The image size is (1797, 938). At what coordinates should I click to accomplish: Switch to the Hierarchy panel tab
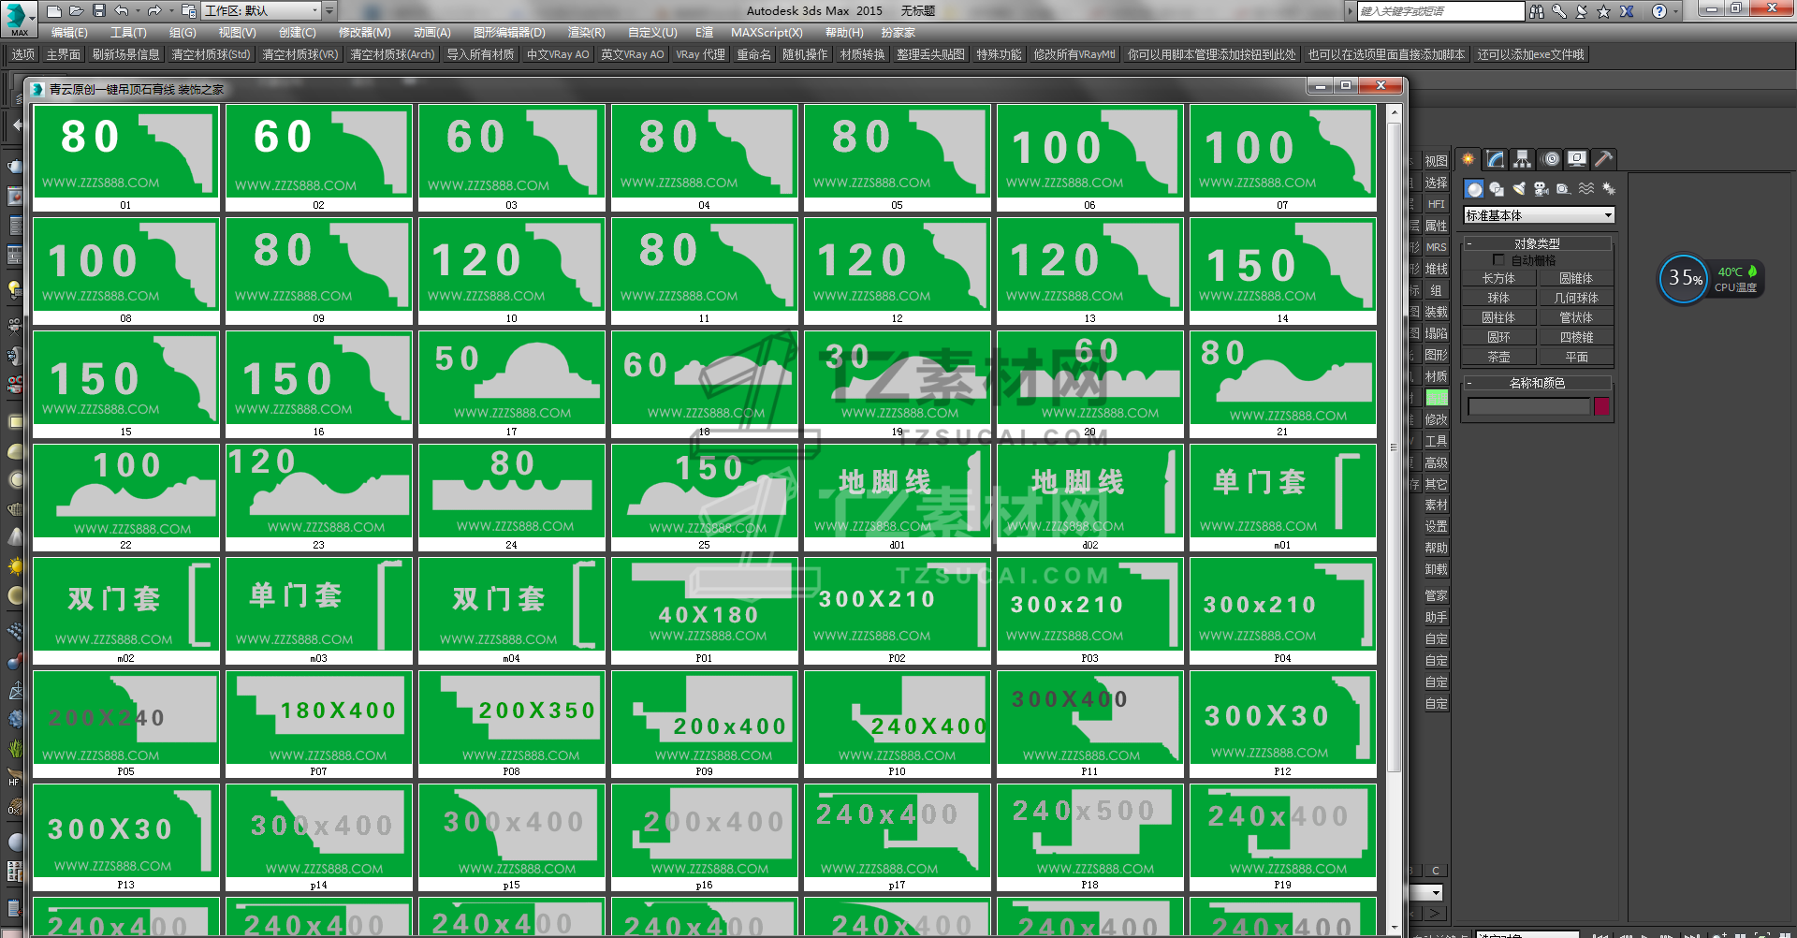click(1523, 159)
